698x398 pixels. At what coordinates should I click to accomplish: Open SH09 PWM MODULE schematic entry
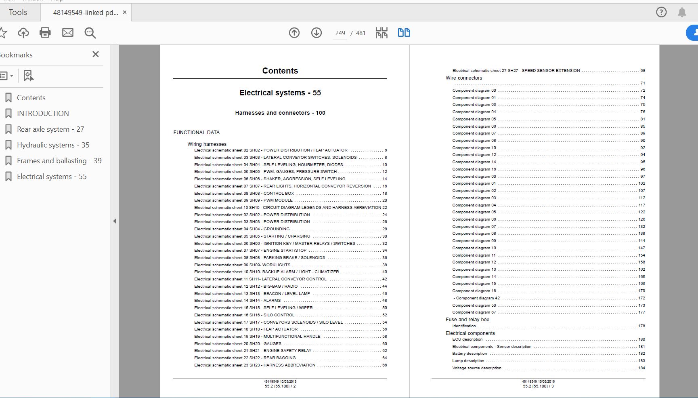(290, 200)
